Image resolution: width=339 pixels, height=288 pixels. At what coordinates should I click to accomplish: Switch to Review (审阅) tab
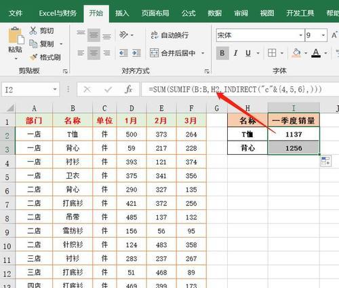coord(241,13)
